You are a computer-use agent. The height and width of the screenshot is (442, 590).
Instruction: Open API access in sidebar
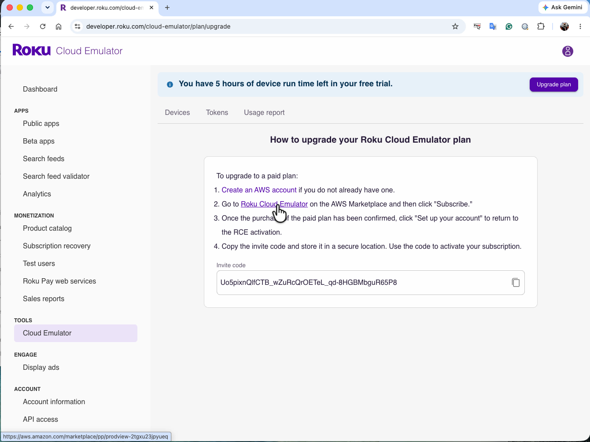pos(41,420)
